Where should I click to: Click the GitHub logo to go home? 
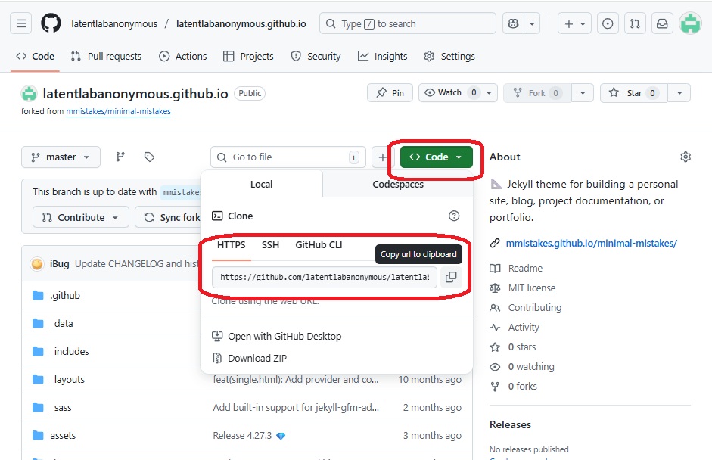pyautogui.click(x=50, y=23)
